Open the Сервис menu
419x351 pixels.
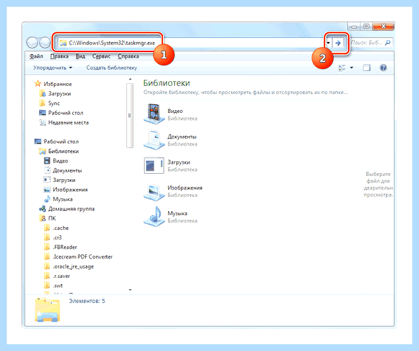(101, 56)
